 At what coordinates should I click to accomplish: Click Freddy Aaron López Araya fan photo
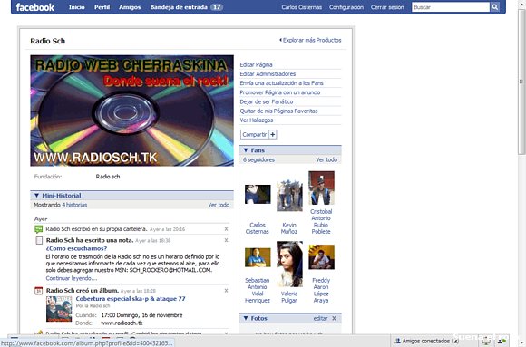321,256
